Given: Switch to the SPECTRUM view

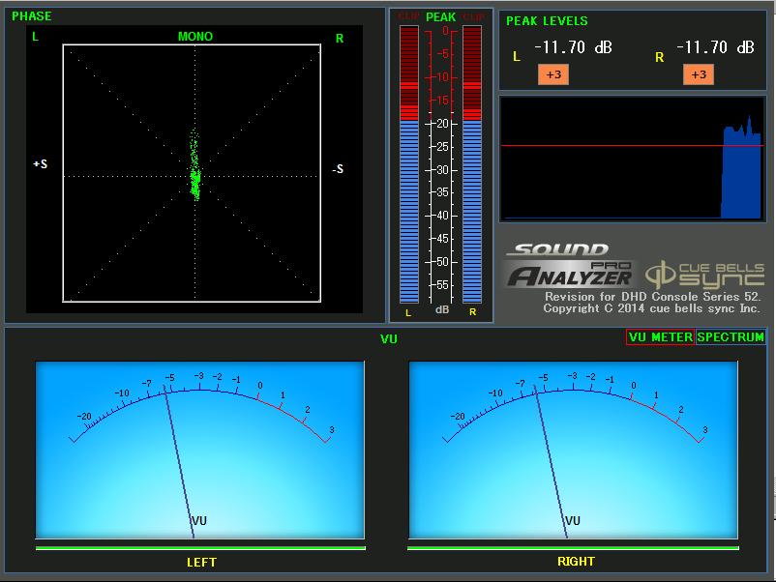Looking at the screenshot, I should click(731, 337).
